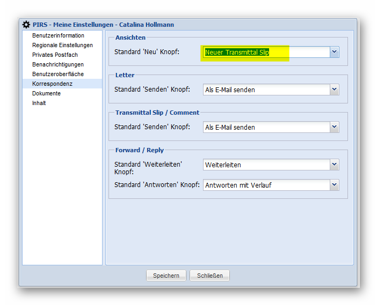Screen dimensions: 377x305
Task: Click the highlighted 'Neuer Transmittal Slip' field
Action: (265, 52)
